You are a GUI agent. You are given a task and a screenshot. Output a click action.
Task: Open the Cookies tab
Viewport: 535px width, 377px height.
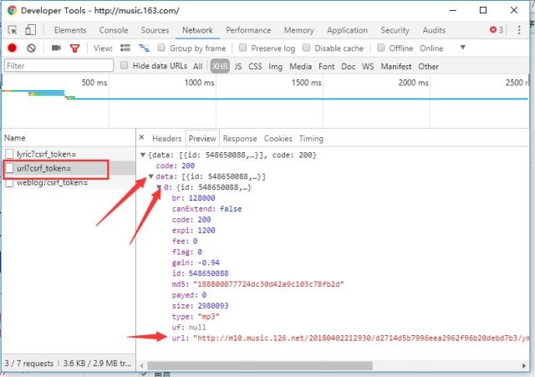tap(278, 139)
